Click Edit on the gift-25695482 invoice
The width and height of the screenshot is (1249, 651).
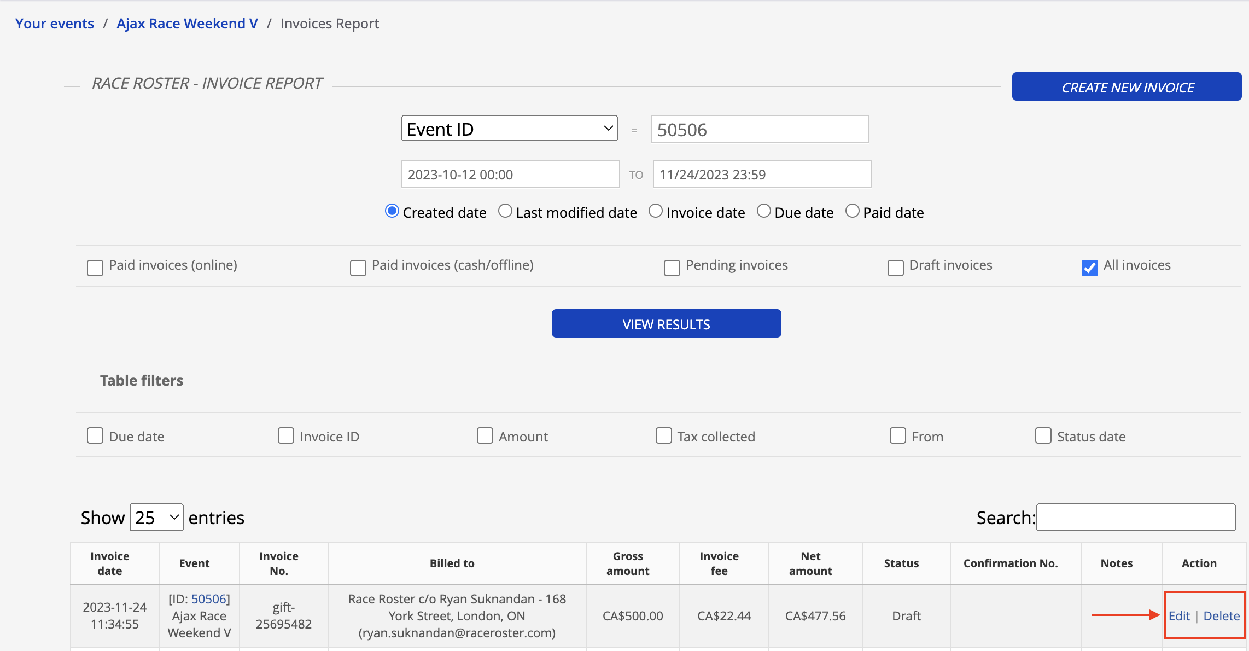[1179, 615]
